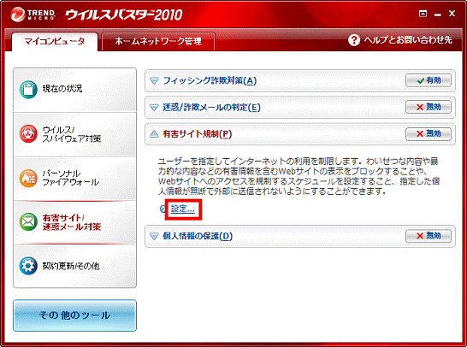Click the 迷惑/詐欺メールの判定(E) heading text
The image size is (467, 347).
point(211,107)
